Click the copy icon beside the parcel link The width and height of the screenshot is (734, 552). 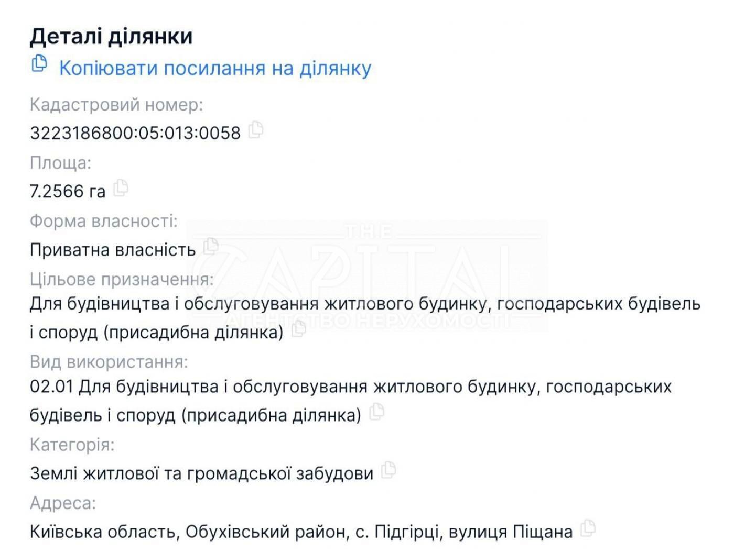pyautogui.click(x=39, y=64)
